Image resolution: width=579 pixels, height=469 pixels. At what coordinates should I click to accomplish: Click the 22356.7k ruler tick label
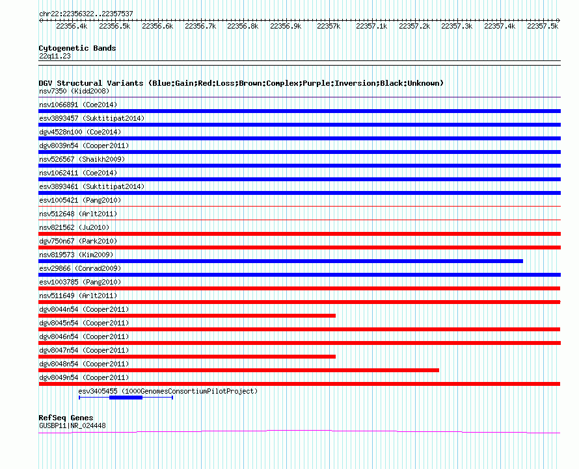200,26
